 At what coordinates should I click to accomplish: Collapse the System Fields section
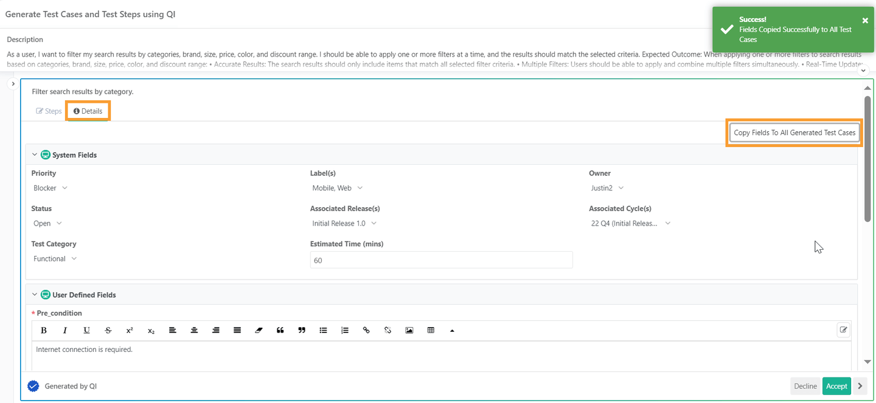click(35, 154)
